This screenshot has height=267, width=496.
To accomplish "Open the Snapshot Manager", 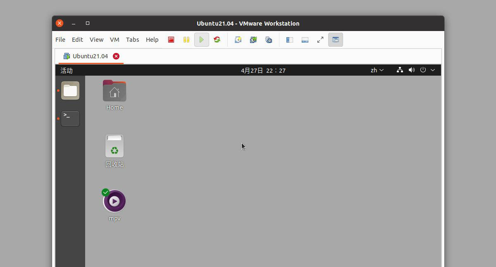I will [269, 40].
